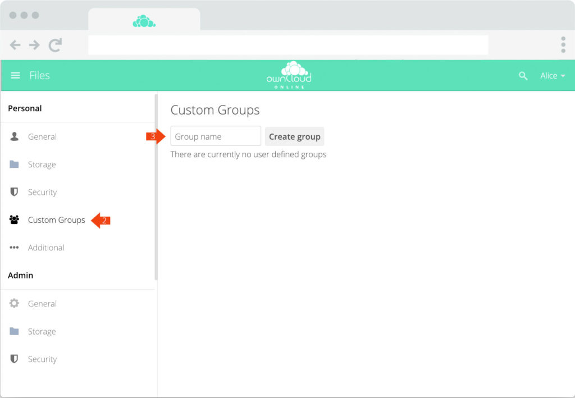Open Security settings via the shield icon
This screenshot has height=398, width=575.
coord(13,192)
